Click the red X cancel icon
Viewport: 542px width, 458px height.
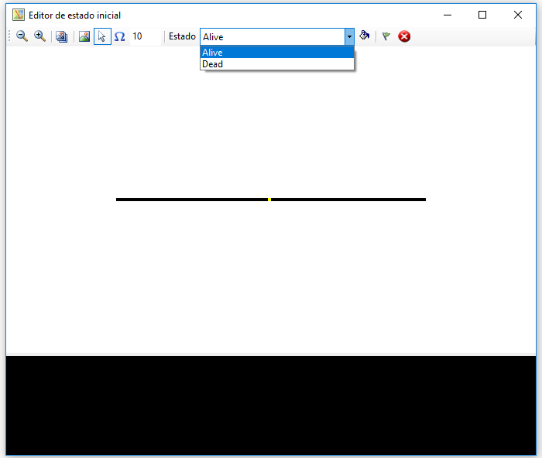[x=404, y=36]
